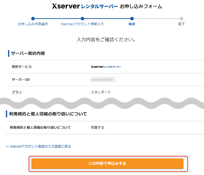Click the 利用規約と個人情報の取り扱いについて row label beside 同意する
Image resolution: width=204 pixels, height=175 pixels.
click(x=40, y=127)
